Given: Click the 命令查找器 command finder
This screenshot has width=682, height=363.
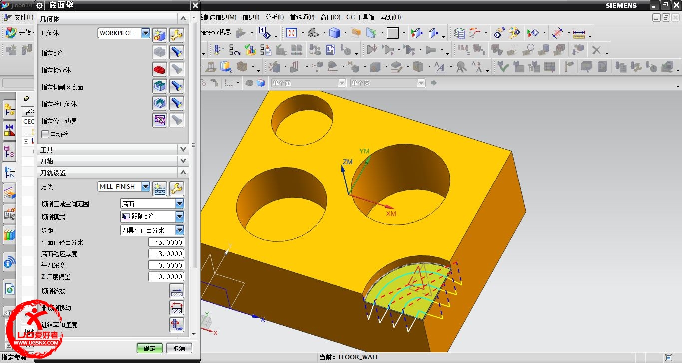Looking at the screenshot, I should pyautogui.click(x=216, y=33).
